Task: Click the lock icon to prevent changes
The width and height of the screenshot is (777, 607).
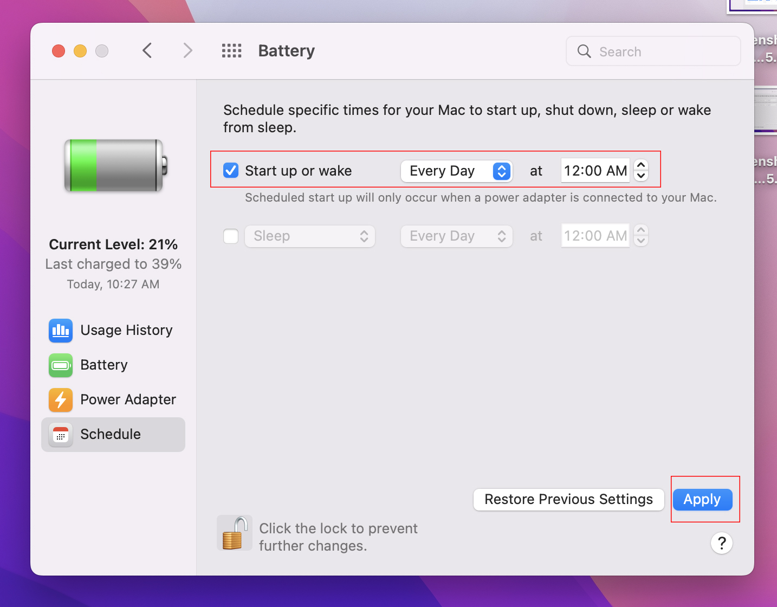Action: (235, 533)
